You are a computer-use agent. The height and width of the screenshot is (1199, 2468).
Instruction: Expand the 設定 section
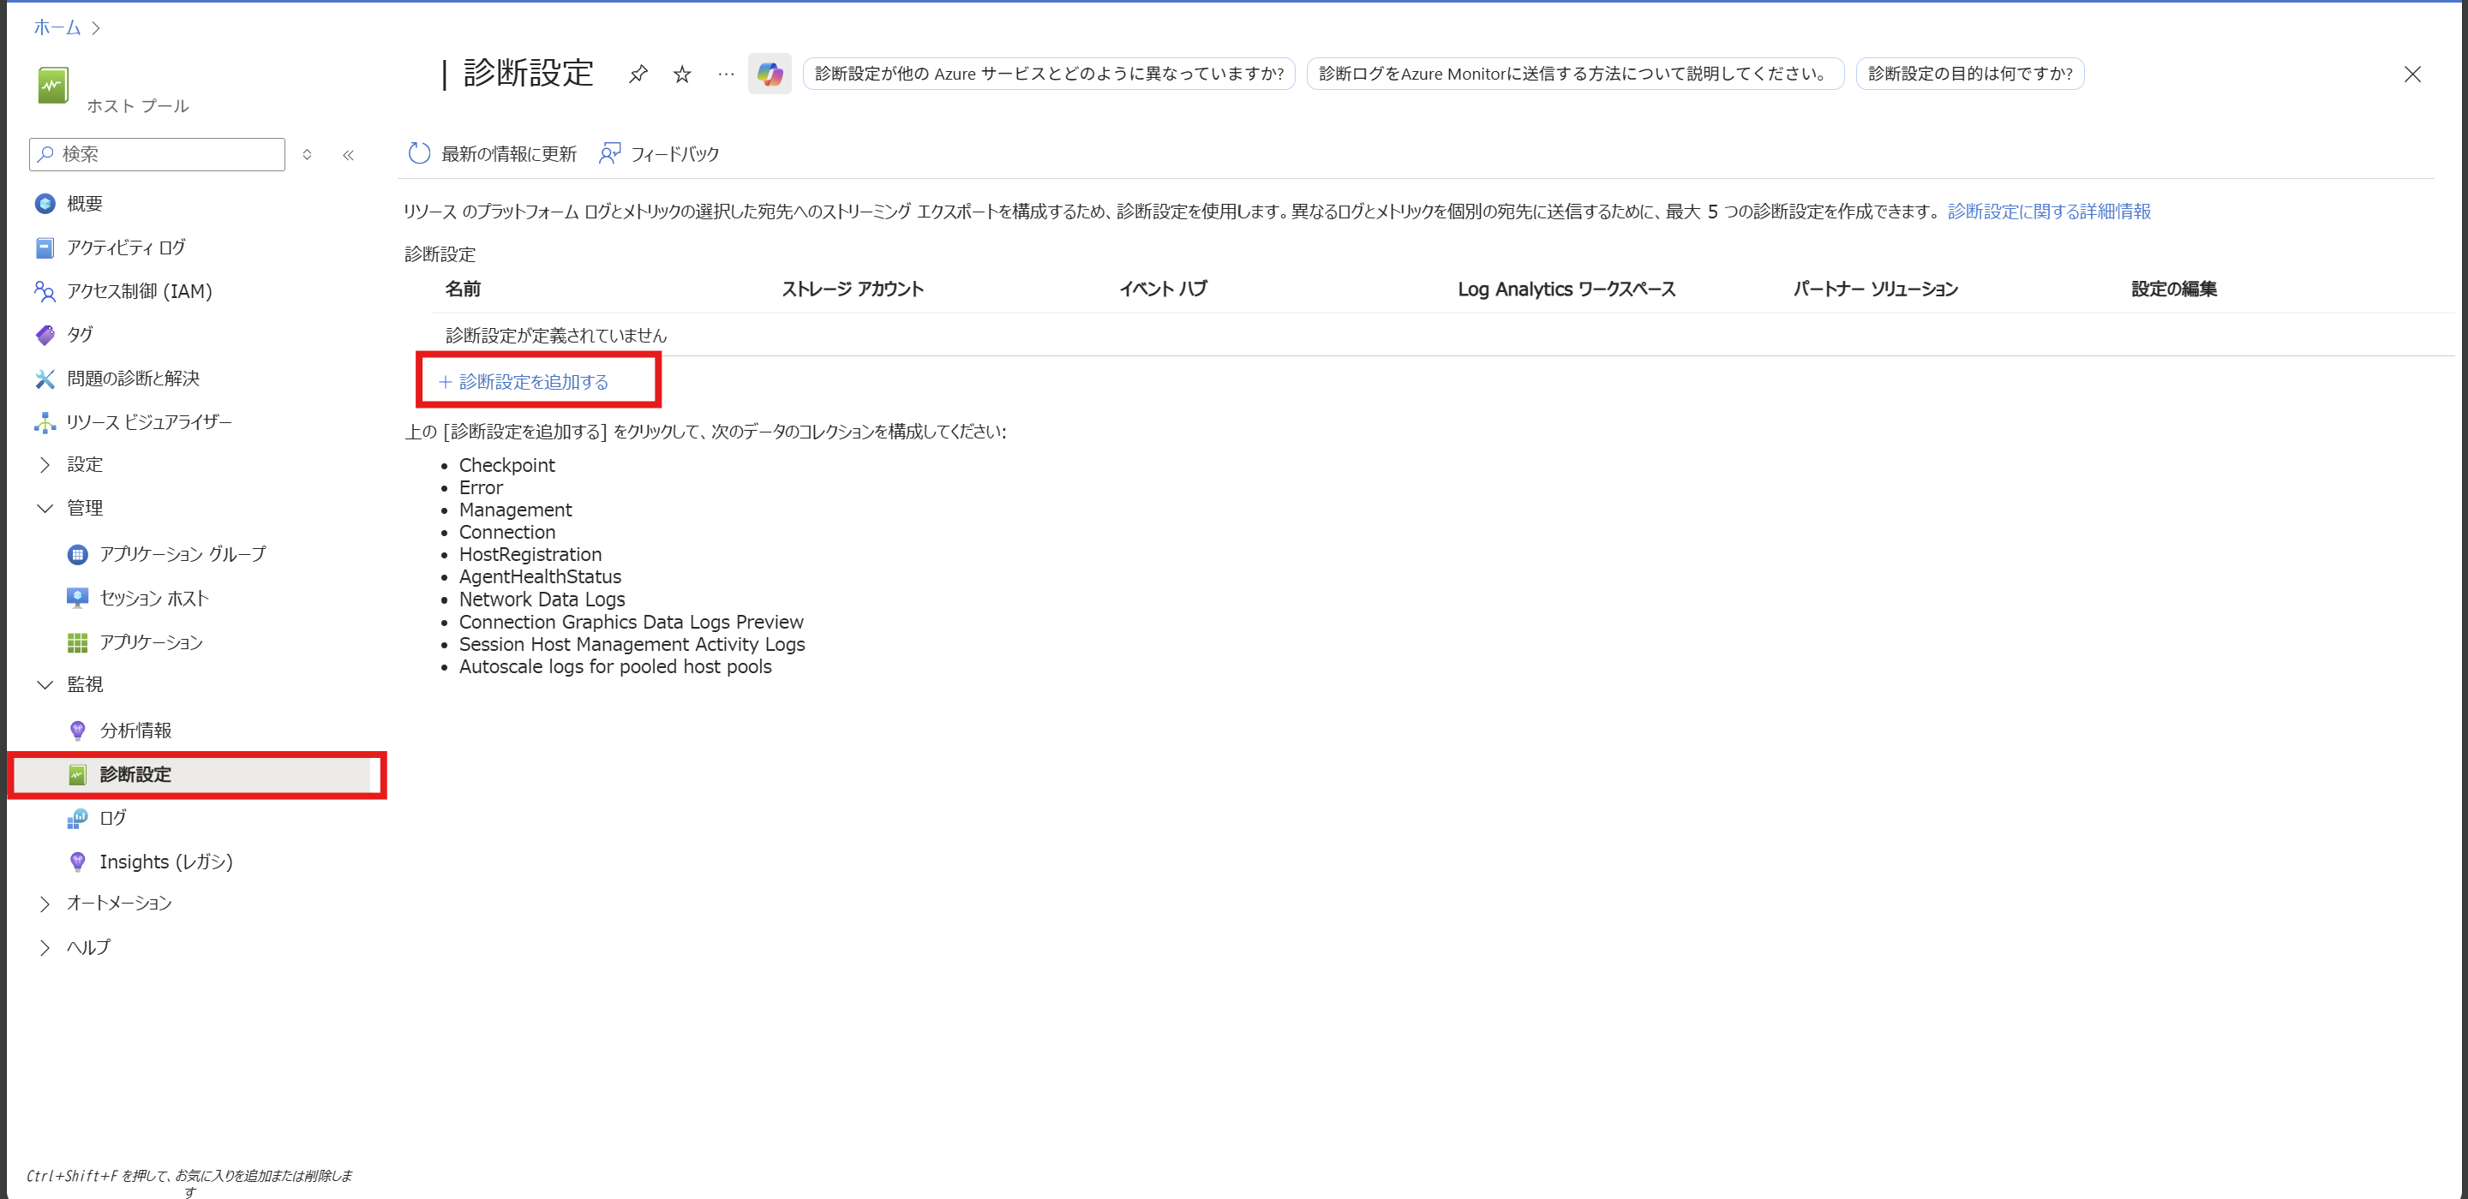[x=45, y=464]
